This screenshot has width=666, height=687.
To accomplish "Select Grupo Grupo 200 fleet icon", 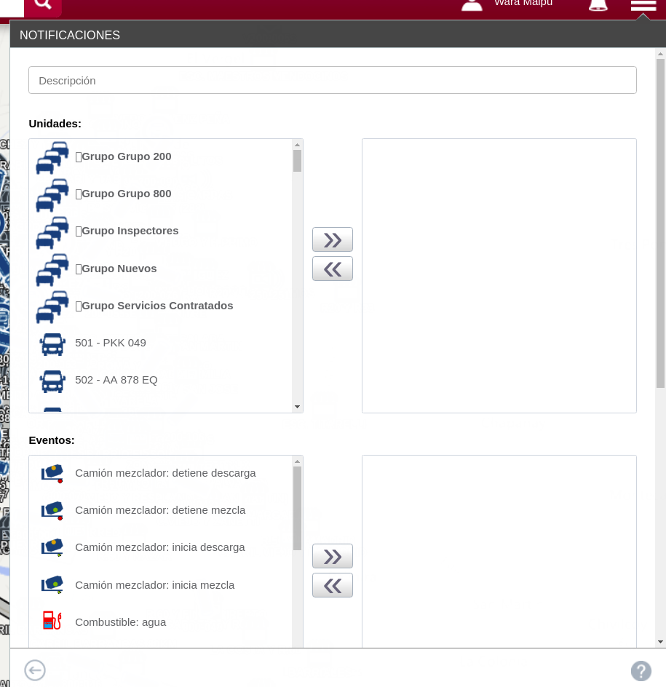I will [x=52, y=157].
